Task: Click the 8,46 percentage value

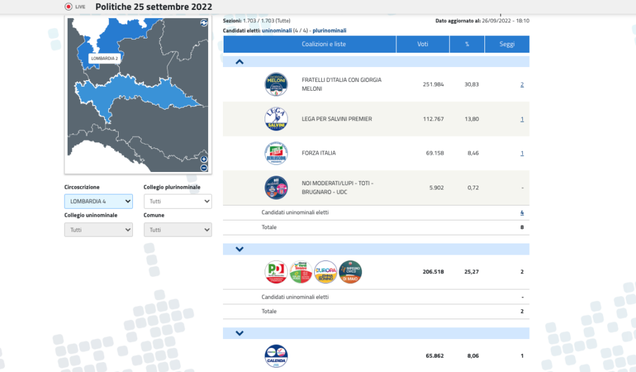Action: click(x=473, y=153)
